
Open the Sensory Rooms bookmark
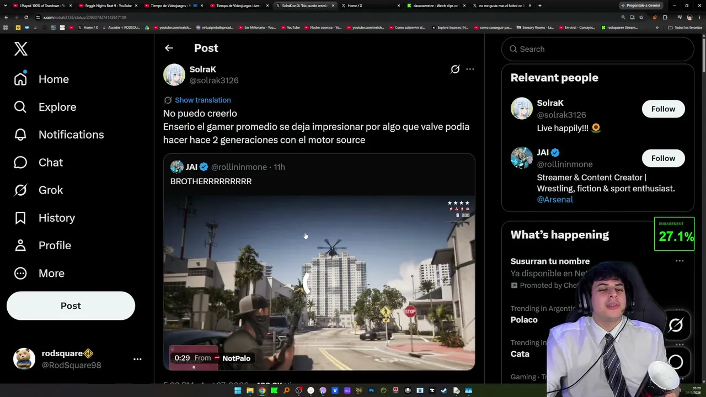click(535, 28)
